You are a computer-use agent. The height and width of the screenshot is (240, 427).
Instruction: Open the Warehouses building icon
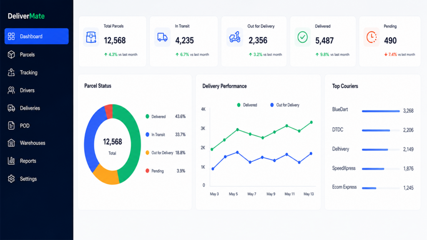click(11, 143)
